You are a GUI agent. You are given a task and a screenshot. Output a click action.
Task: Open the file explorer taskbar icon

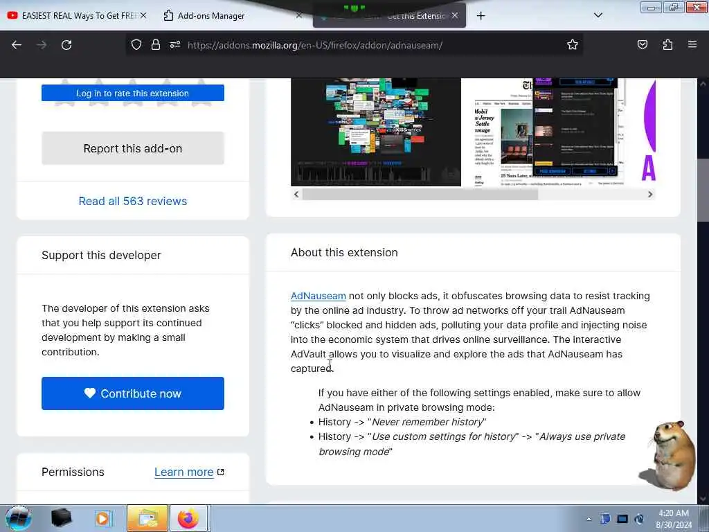tap(147, 518)
